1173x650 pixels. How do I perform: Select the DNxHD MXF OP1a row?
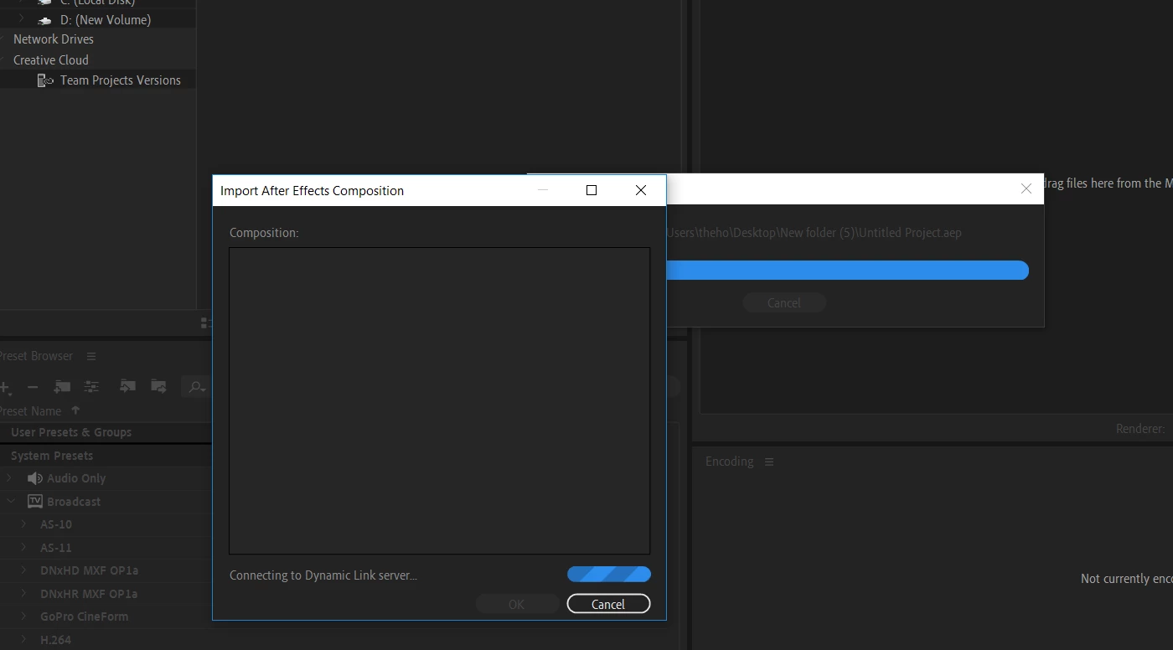[106, 570]
